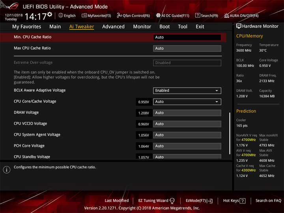
Task: Click the EzMode exit arrow icon
Action: tap(210, 201)
